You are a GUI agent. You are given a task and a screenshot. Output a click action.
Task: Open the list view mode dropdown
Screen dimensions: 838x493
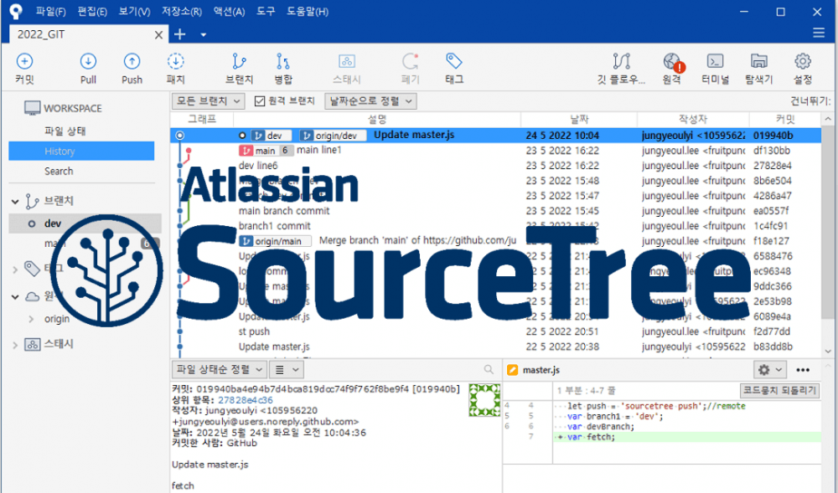tap(287, 369)
